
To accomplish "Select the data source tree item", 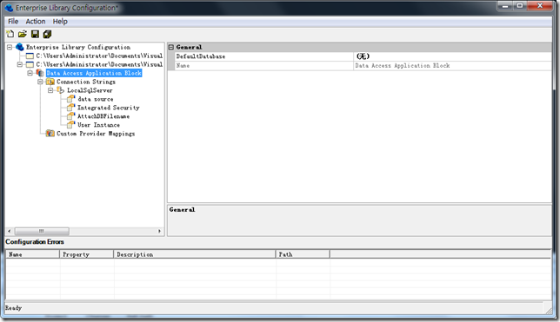I will (x=96, y=99).
